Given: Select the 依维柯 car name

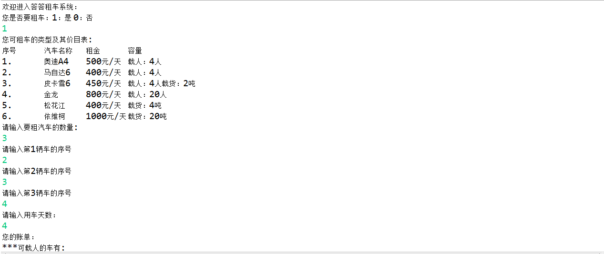Looking at the screenshot, I should (54, 116).
